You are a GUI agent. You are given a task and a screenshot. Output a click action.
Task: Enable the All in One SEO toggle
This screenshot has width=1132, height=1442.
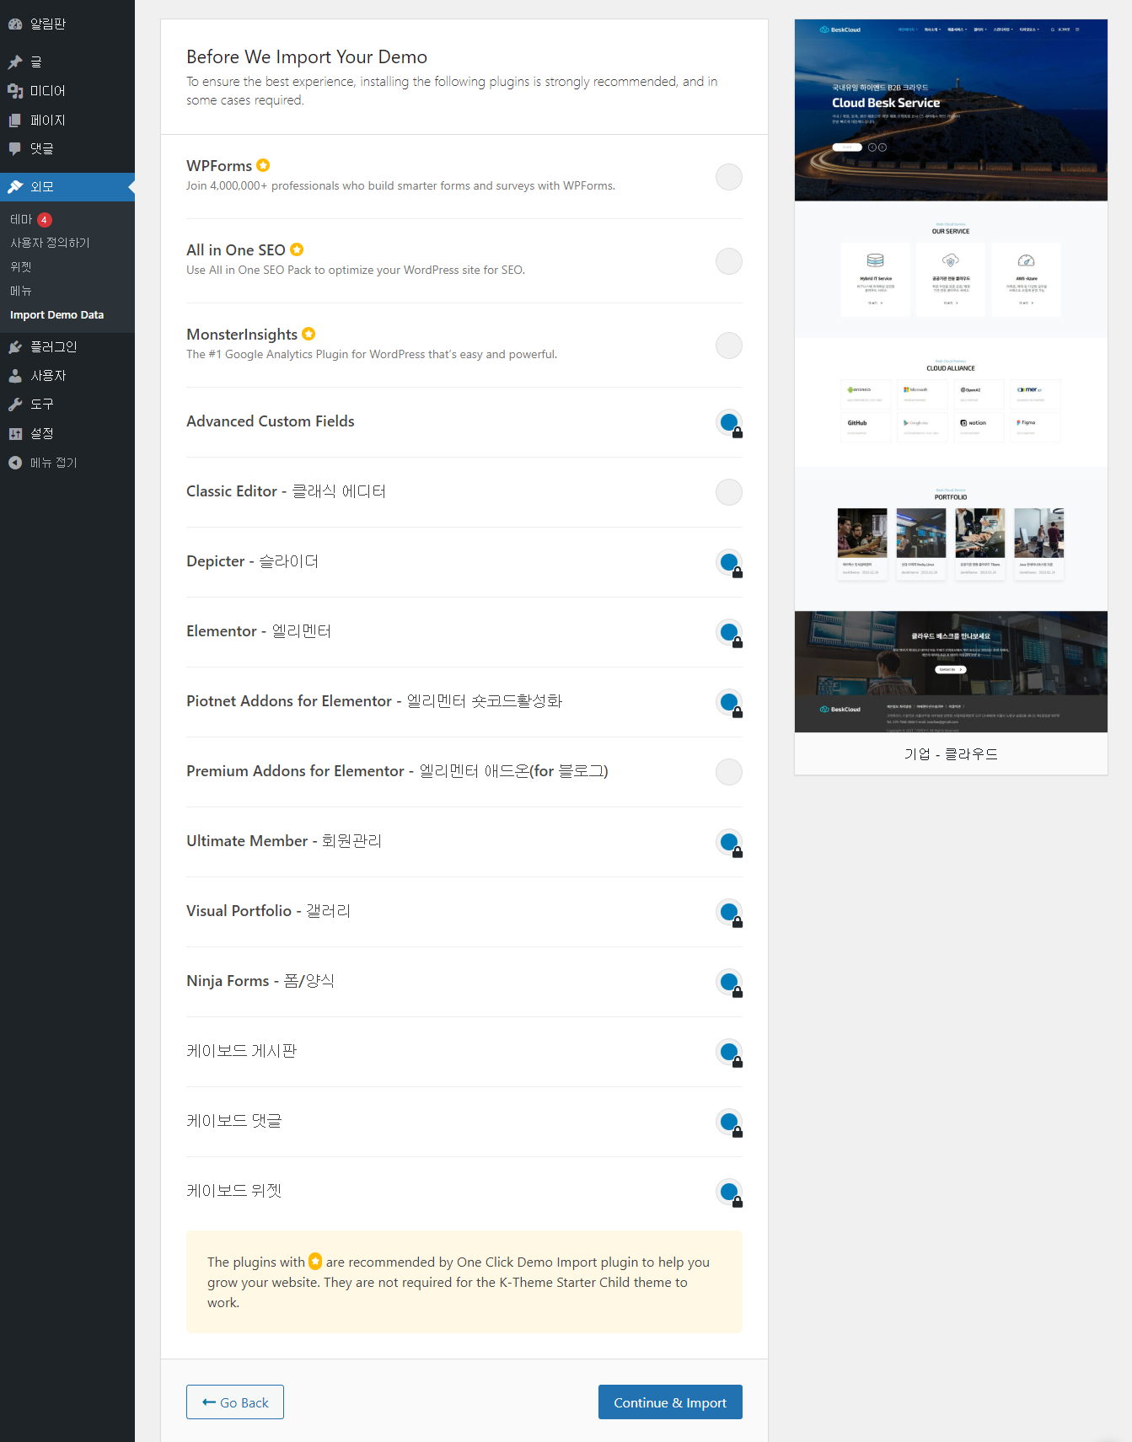729,261
